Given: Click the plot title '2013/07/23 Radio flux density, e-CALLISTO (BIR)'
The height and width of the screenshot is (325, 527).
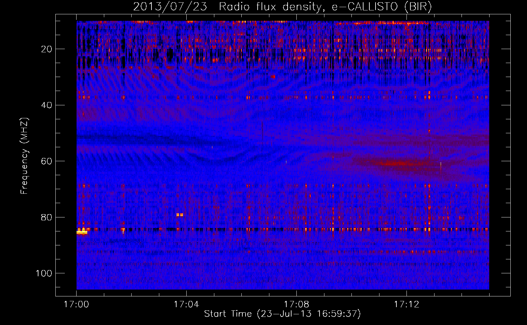Looking at the screenshot, I should coord(282,6).
